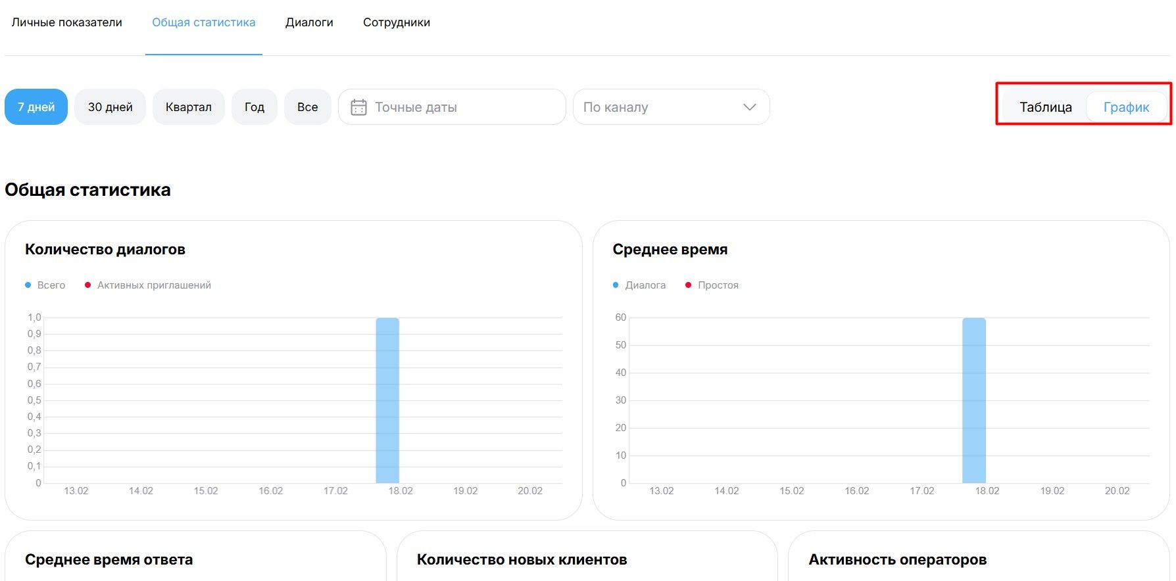
Task: Select the 'Общая статистика' tab
Action: [204, 22]
